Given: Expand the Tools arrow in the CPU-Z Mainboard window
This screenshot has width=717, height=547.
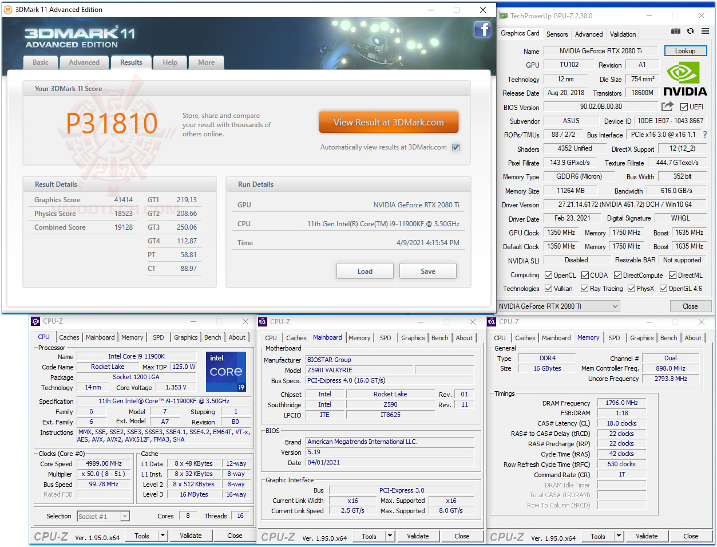Looking at the screenshot, I should 390,537.
